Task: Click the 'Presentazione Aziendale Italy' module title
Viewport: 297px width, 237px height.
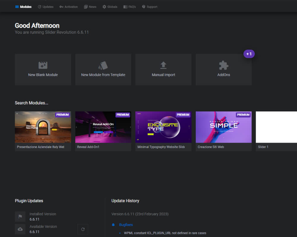Action: 40,147
